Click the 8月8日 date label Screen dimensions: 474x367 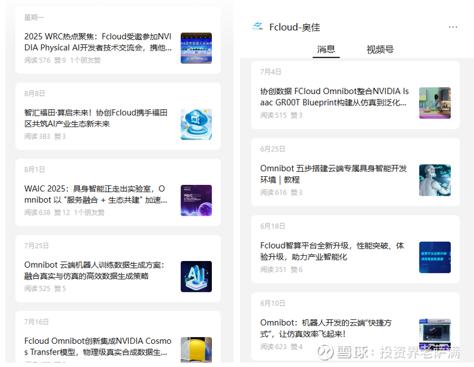[x=35, y=94]
